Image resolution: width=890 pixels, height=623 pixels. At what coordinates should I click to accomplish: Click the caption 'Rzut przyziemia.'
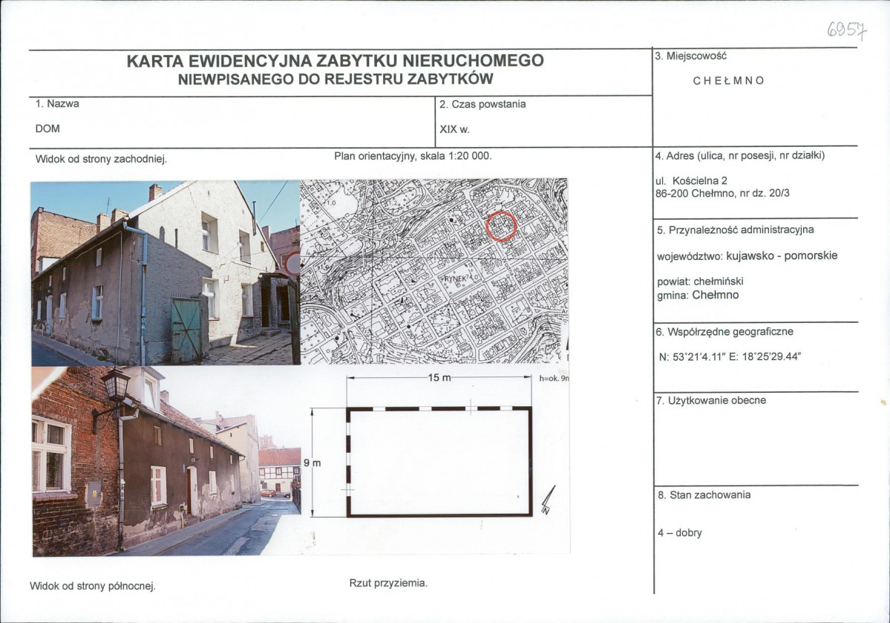point(388,583)
